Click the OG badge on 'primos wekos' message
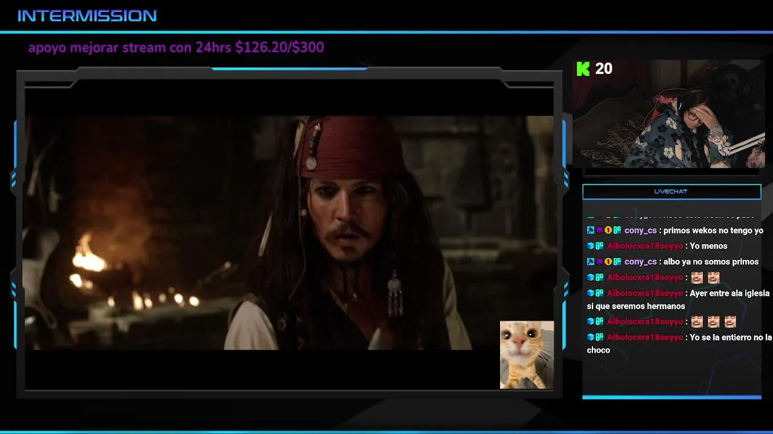773x434 pixels. click(617, 230)
